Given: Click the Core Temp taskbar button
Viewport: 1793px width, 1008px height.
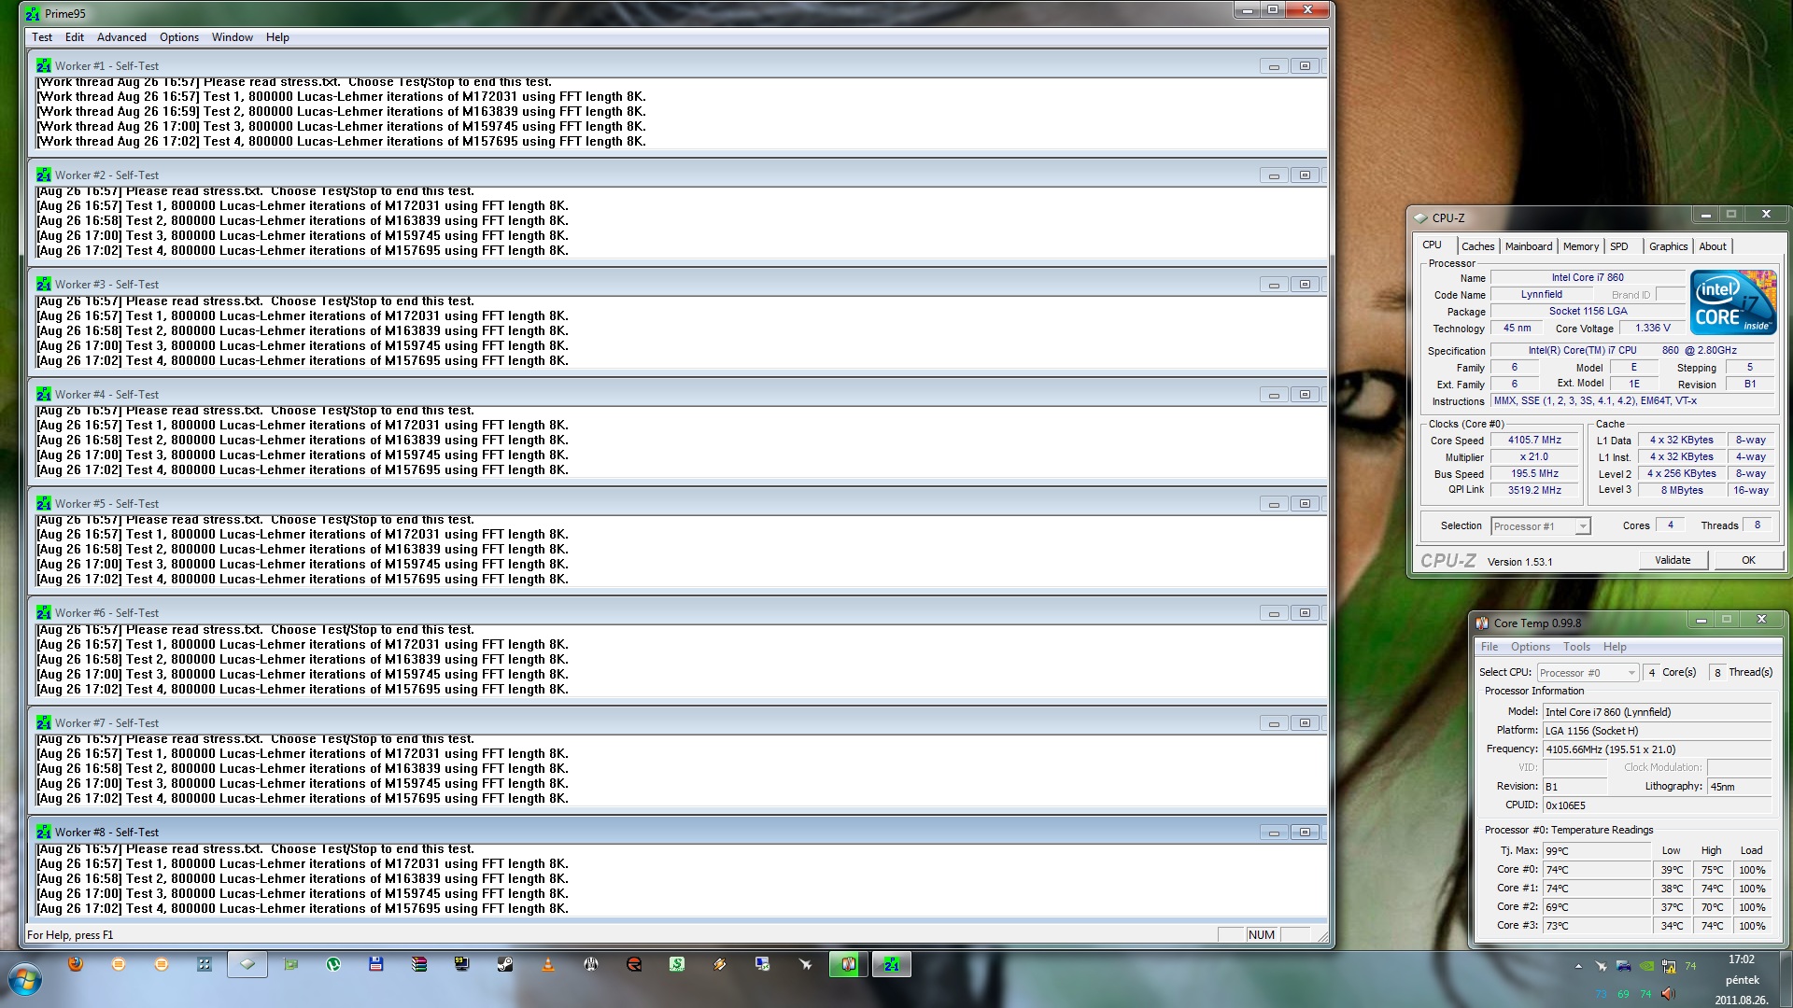Looking at the screenshot, I should pyautogui.click(x=848, y=964).
